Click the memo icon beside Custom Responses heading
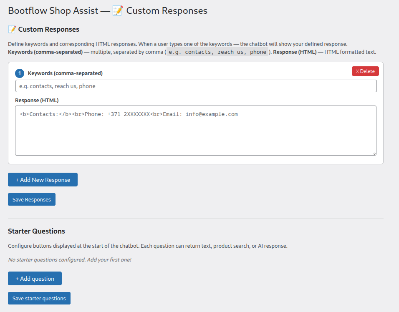The width and height of the screenshot is (399, 312). tap(12, 30)
